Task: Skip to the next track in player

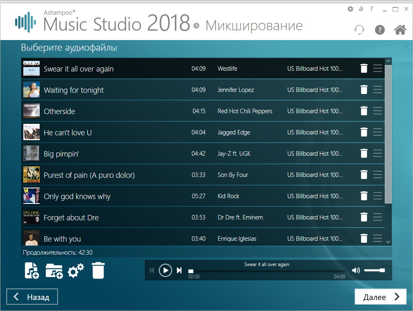Action: [x=179, y=270]
